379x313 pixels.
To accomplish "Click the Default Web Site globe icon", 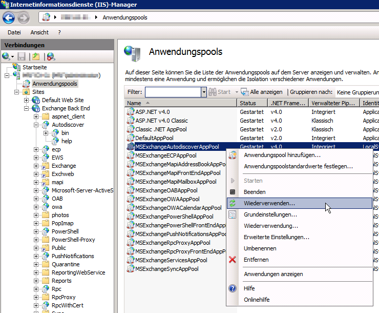I will [36, 100].
